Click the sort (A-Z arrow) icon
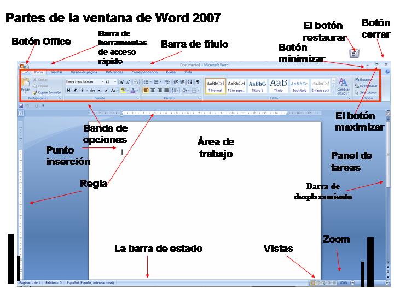Screen dimensions: 394x295 point(190,82)
